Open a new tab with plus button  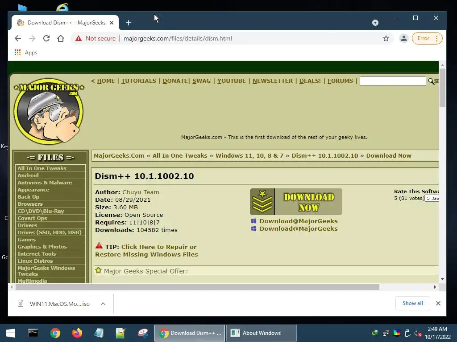tap(128, 23)
